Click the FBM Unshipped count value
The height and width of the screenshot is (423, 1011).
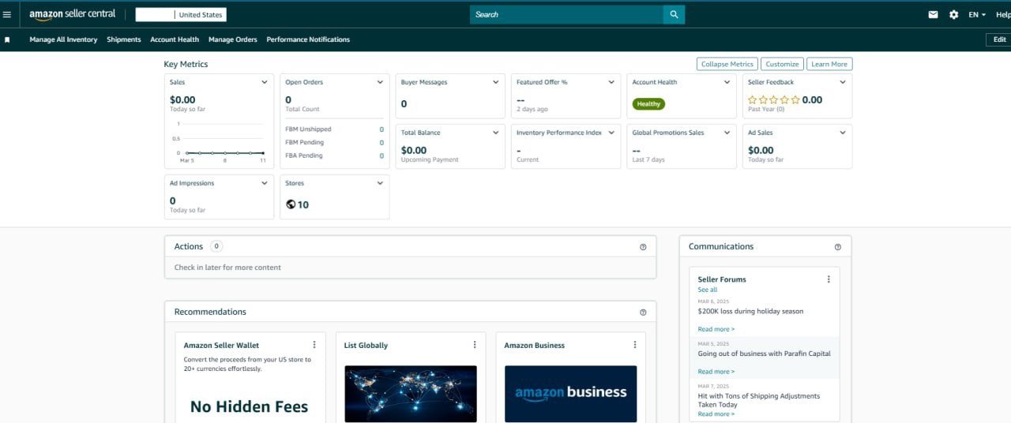[381, 129]
